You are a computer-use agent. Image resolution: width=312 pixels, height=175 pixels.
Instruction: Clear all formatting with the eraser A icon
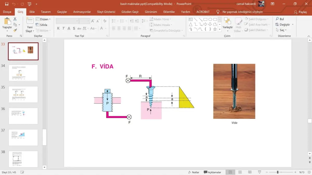click(x=105, y=21)
